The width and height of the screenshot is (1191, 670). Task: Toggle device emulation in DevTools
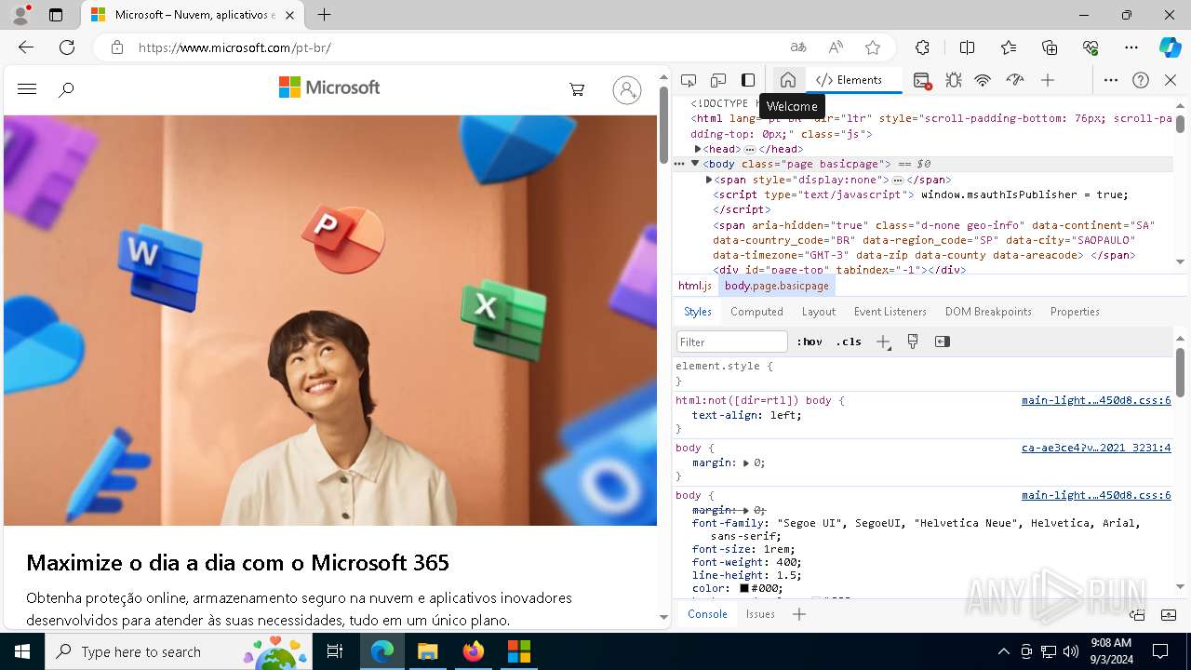coord(718,80)
